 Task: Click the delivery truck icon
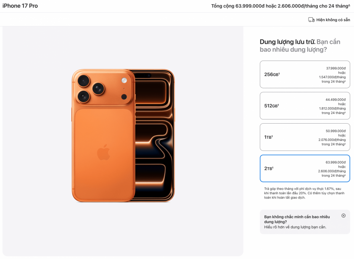pos(311,20)
